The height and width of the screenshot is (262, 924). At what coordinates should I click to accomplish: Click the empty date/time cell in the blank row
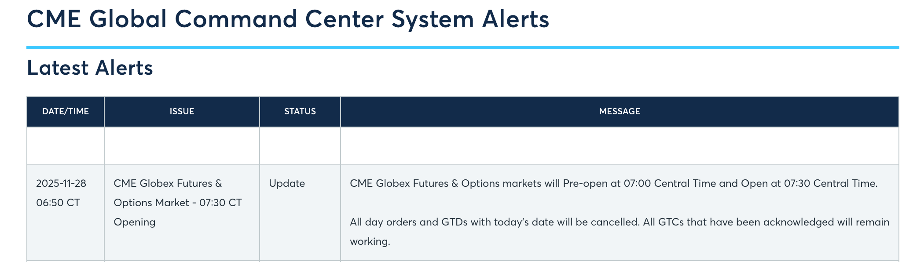point(66,146)
